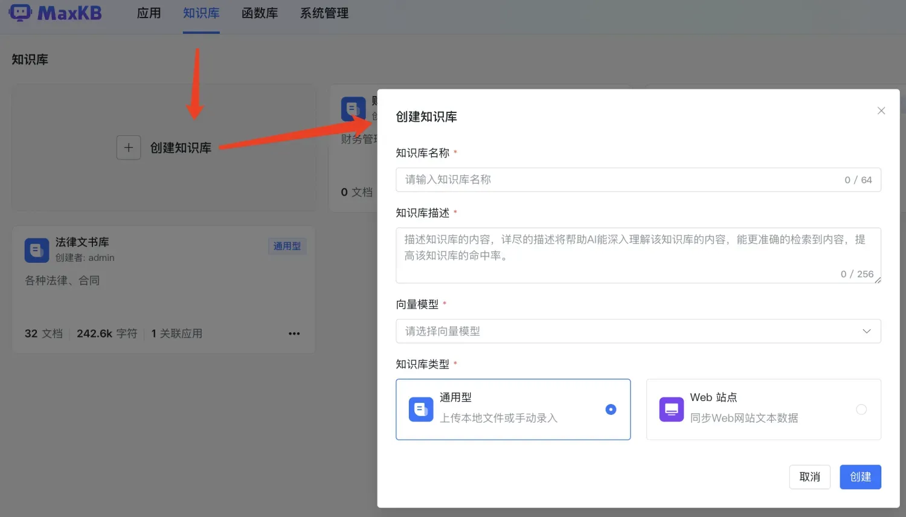The image size is (906, 517).
Task: Click the 法律文书库 blue document icon
Action: (x=36, y=249)
